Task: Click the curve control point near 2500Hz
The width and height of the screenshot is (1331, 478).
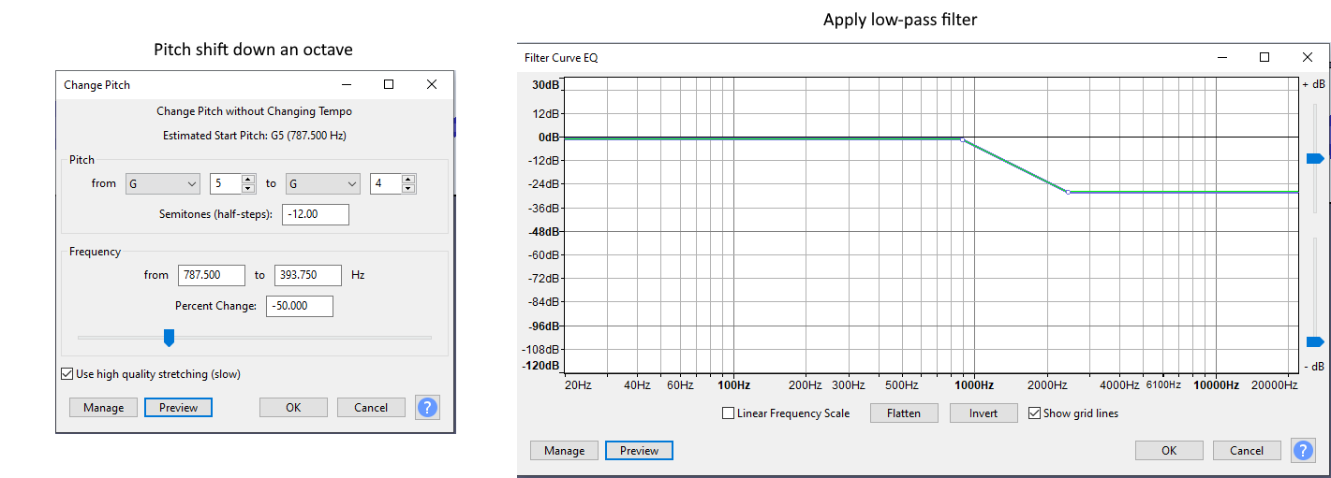Action: tap(1069, 192)
